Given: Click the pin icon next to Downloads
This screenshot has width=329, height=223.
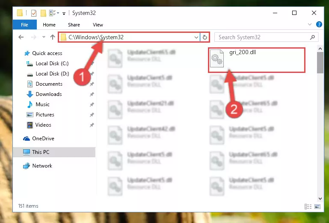Looking at the screenshot, I should point(92,94).
